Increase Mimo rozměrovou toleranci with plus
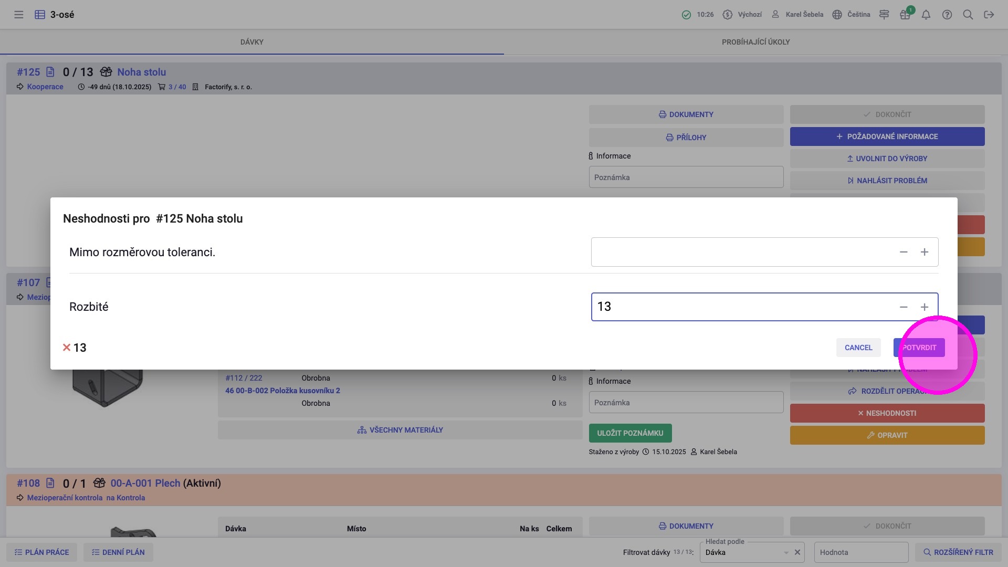The height and width of the screenshot is (567, 1008). point(925,252)
